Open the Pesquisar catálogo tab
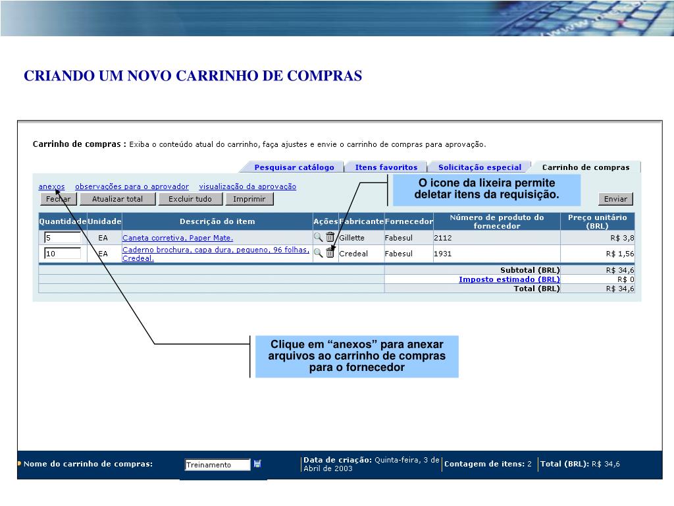This screenshot has height=506, width=674. pyautogui.click(x=294, y=167)
